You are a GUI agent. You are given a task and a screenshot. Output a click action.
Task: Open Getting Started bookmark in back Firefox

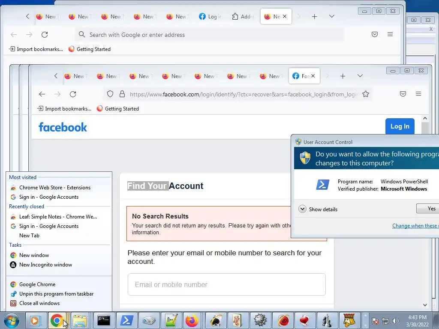point(90,49)
